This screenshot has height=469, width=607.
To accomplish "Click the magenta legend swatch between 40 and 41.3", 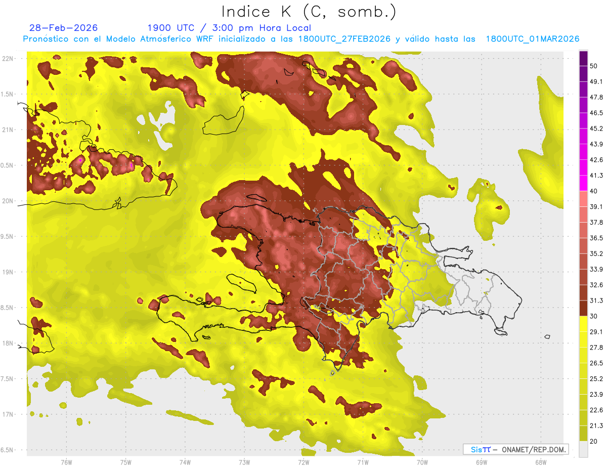I will [x=583, y=183].
